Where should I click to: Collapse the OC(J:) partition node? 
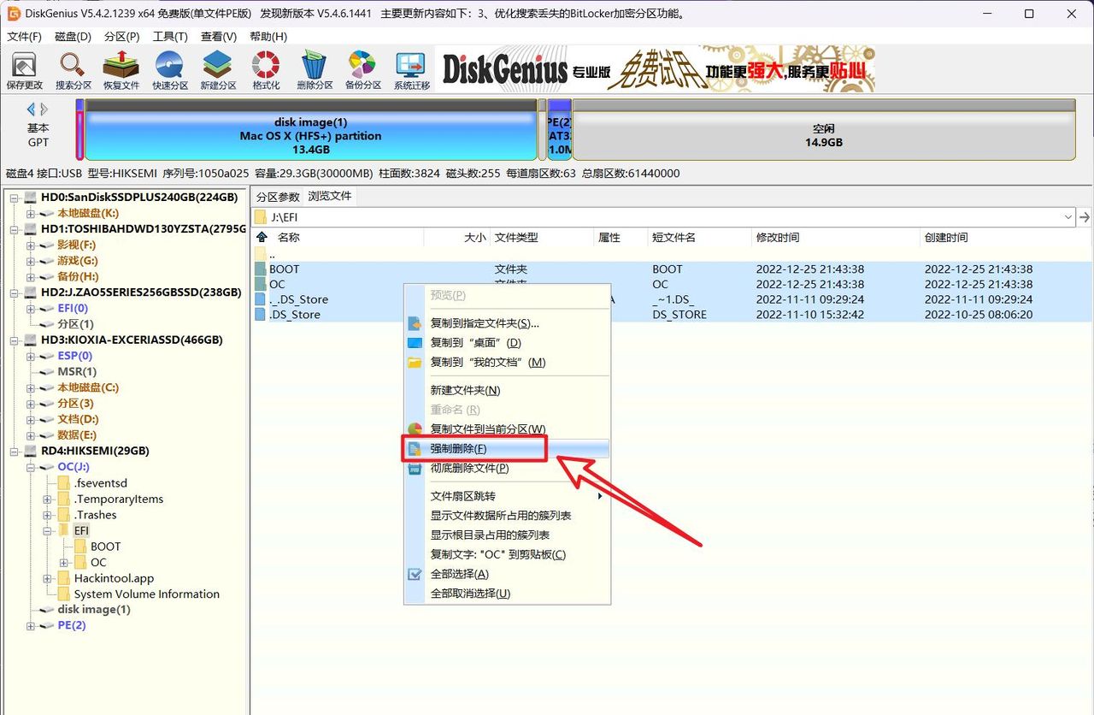point(31,467)
